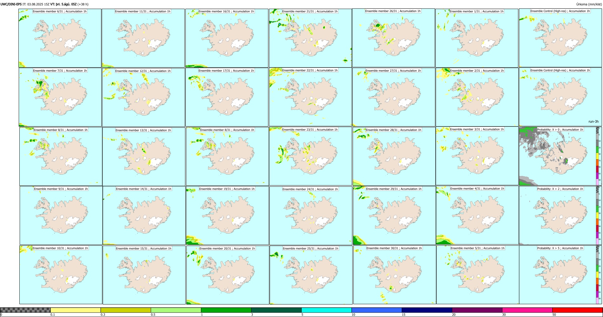Click the UWC/DINI-EPS forecast header text

coord(44,4)
